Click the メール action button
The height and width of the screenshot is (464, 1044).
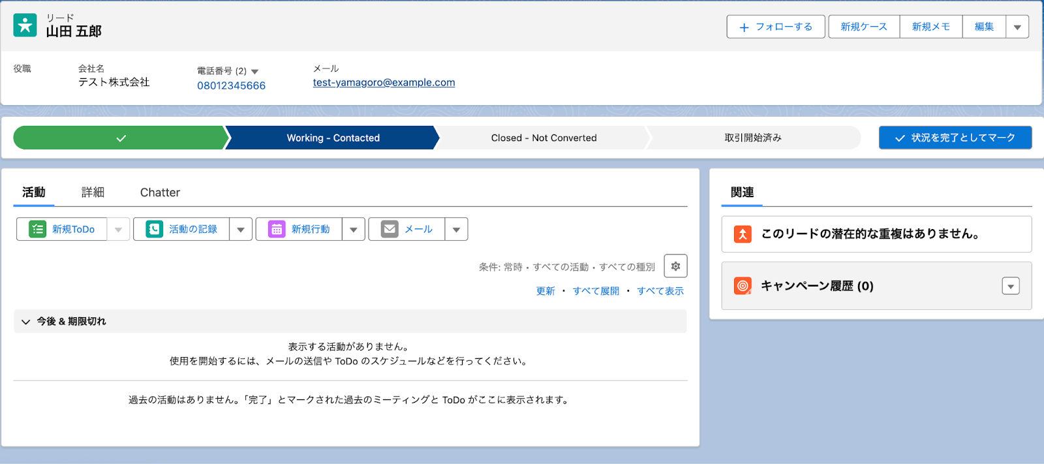pos(407,229)
